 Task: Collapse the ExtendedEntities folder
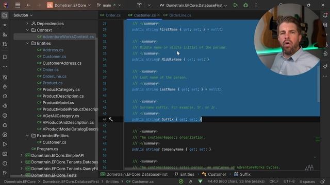click(x=27, y=136)
